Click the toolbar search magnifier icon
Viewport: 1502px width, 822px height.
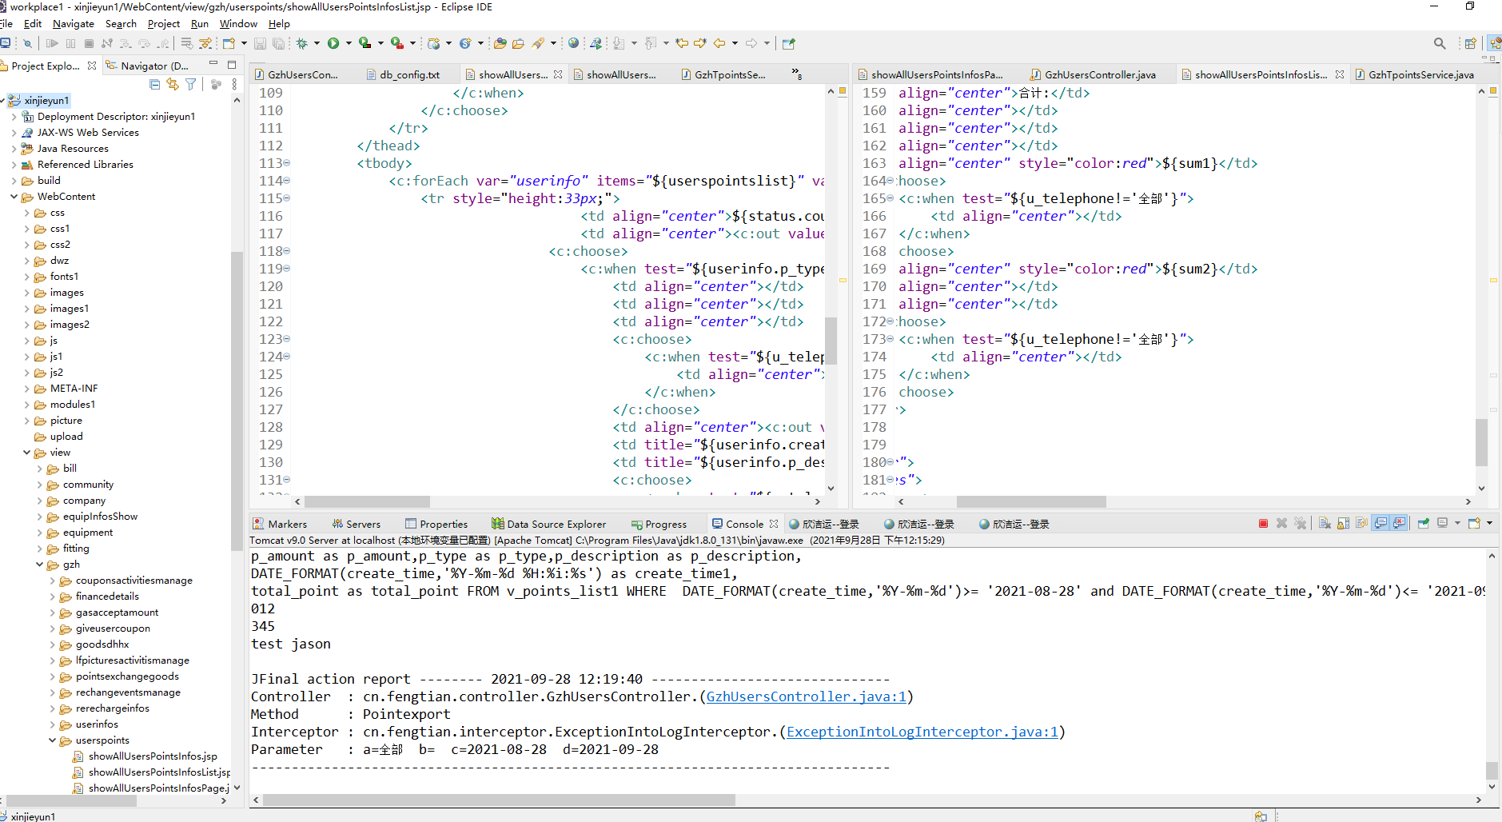1439,43
